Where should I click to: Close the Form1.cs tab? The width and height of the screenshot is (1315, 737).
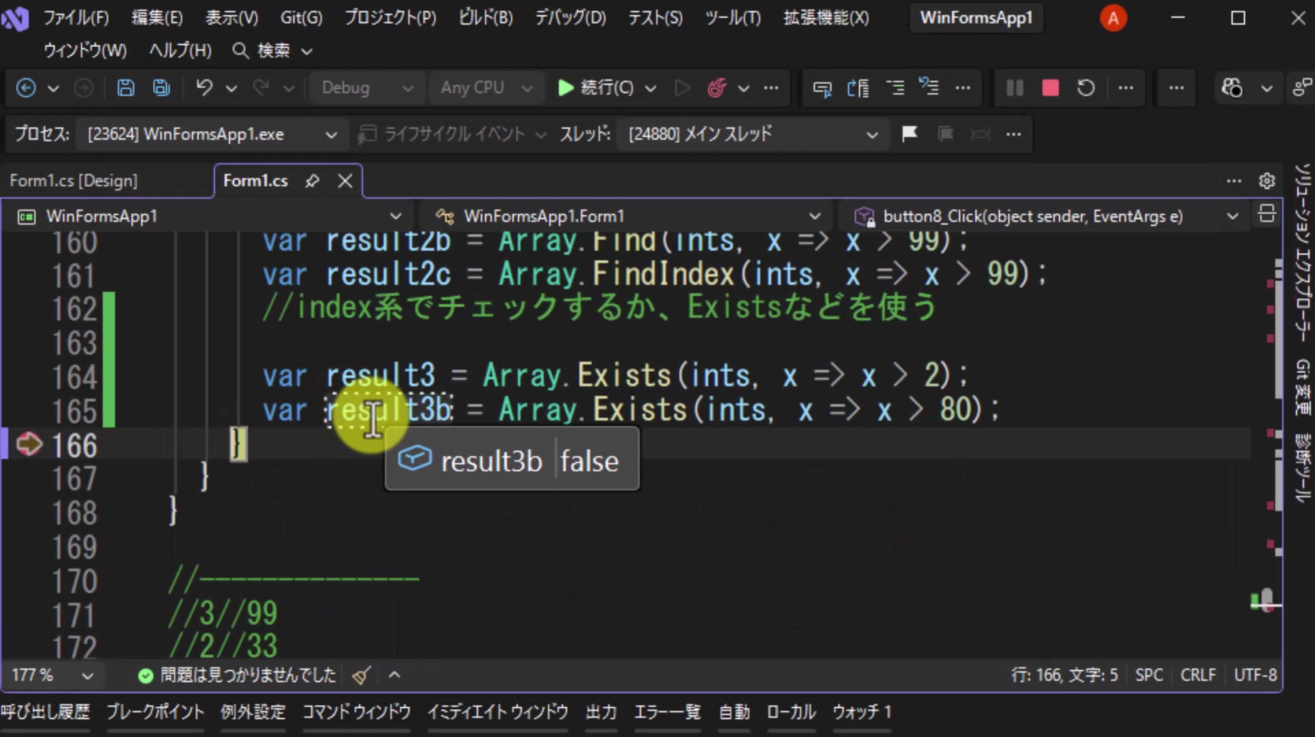point(345,181)
